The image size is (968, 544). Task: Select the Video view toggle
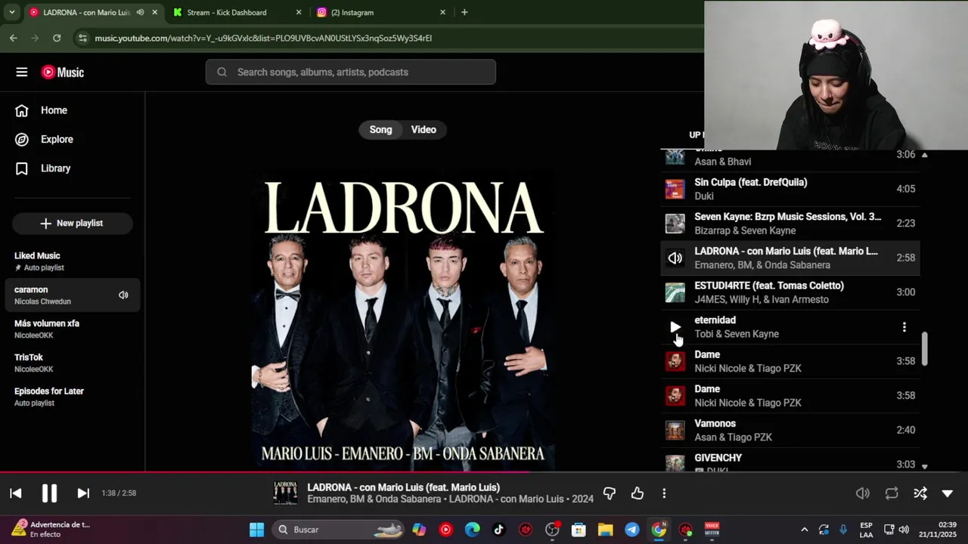pyautogui.click(x=423, y=129)
